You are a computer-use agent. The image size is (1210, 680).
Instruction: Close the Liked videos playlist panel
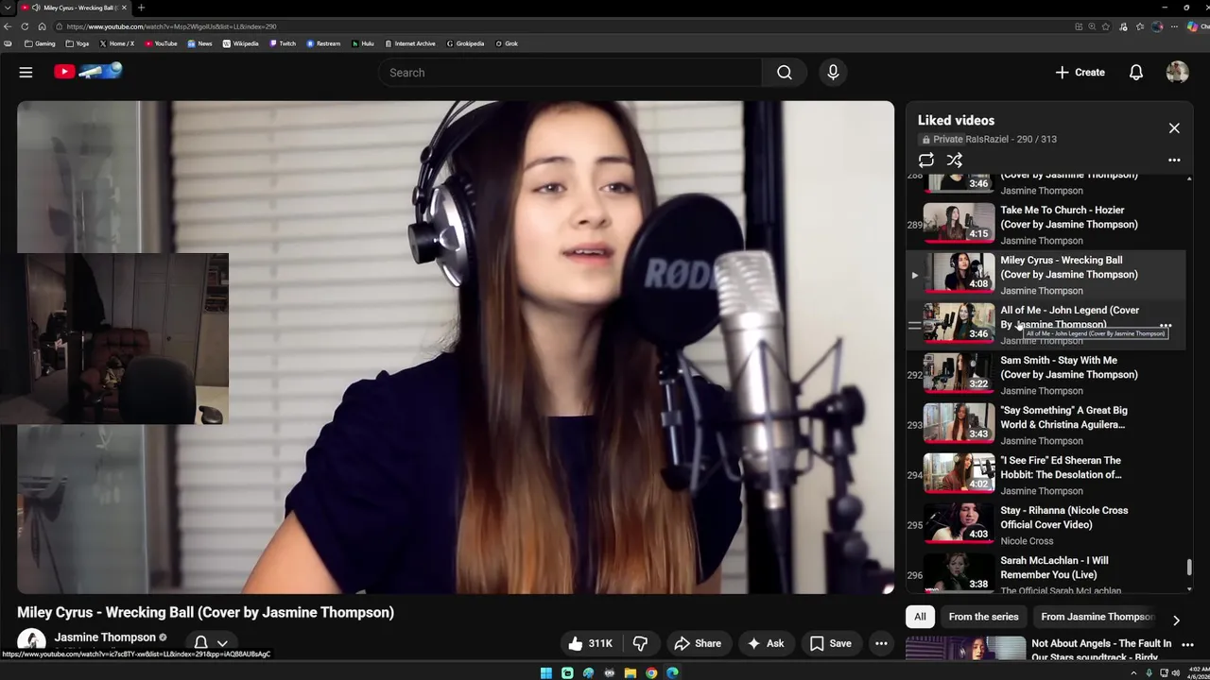[x=1174, y=127]
